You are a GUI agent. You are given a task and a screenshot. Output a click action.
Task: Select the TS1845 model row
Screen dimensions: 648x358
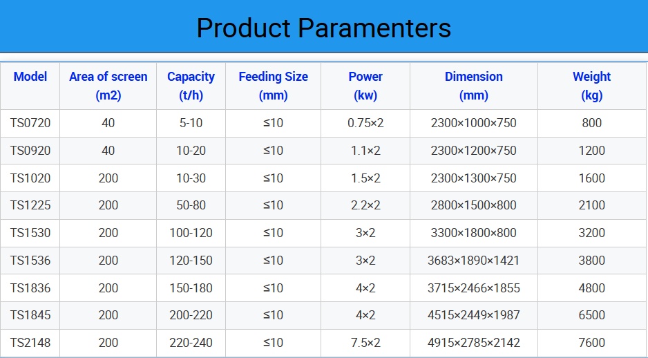click(30, 315)
